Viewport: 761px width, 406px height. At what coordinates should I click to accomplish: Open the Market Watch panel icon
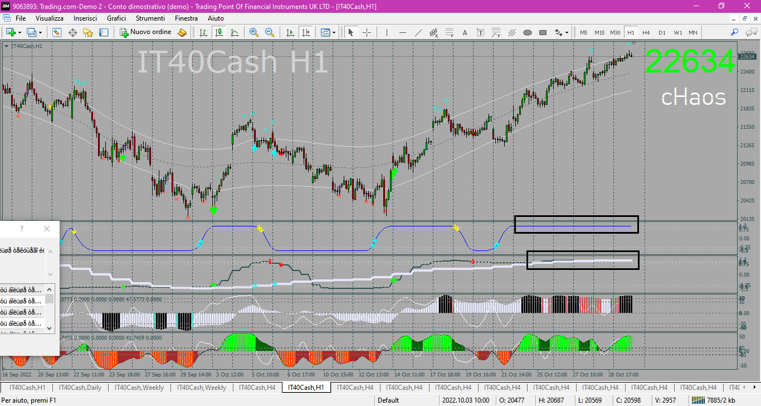pyautogui.click(x=56, y=32)
